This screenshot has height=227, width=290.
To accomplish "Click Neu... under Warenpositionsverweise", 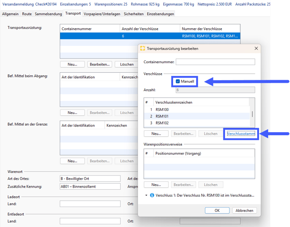I will point(156,185).
